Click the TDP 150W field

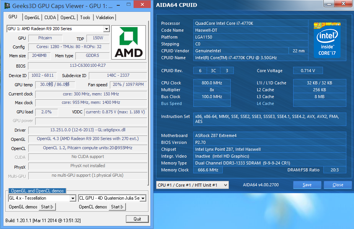[x=98, y=38]
